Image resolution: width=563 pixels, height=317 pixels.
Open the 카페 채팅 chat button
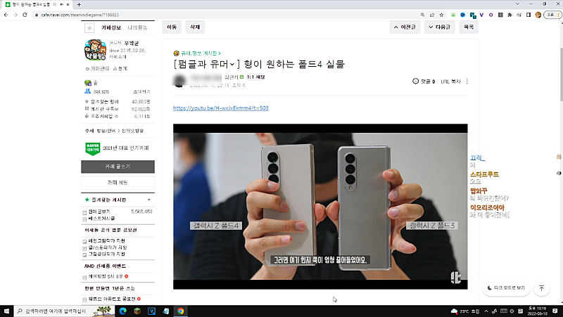point(118,183)
